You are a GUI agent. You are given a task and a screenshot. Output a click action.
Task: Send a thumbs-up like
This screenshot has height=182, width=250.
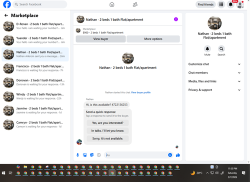(x=178, y=155)
